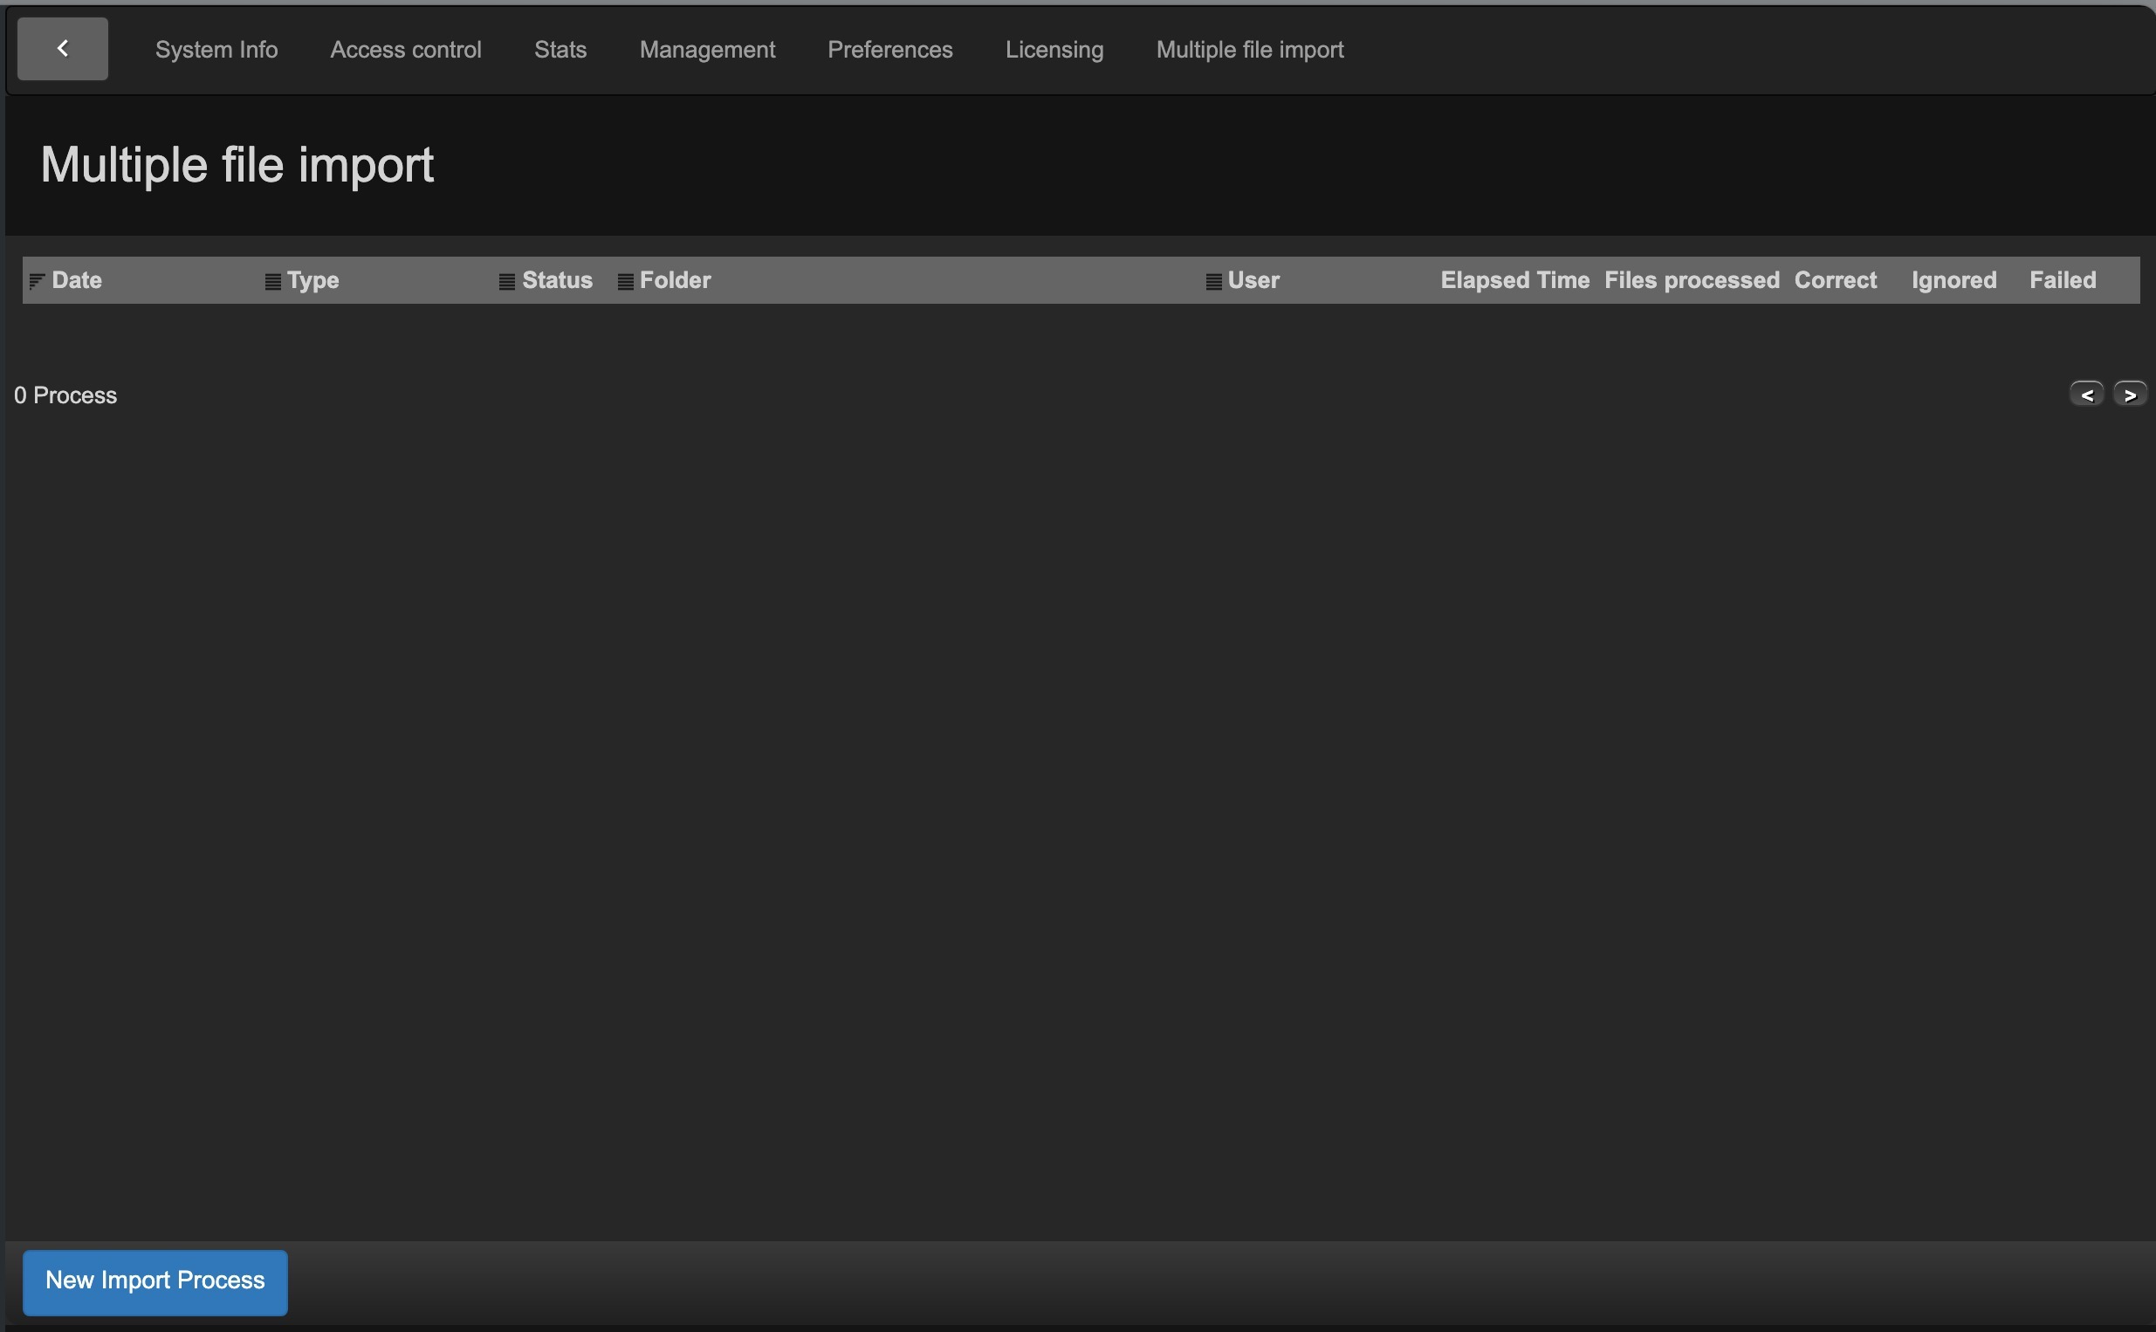Screen dimensions: 2156x1332
Task: Click the Files processed column header
Action: coord(1691,280)
